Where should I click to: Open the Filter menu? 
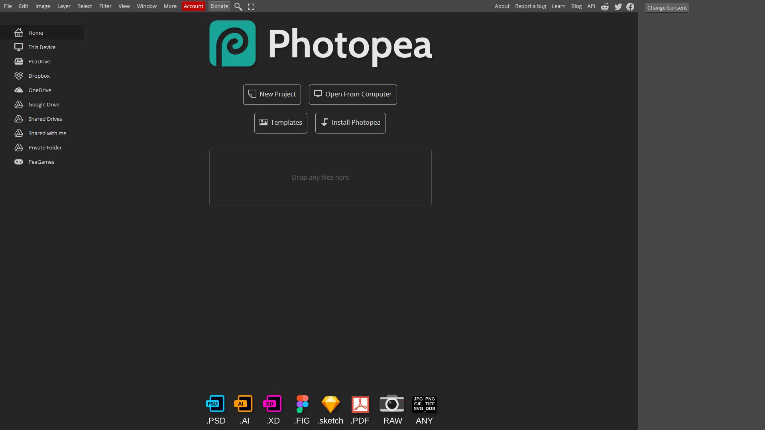pyautogui.click(x=105, y=6)
